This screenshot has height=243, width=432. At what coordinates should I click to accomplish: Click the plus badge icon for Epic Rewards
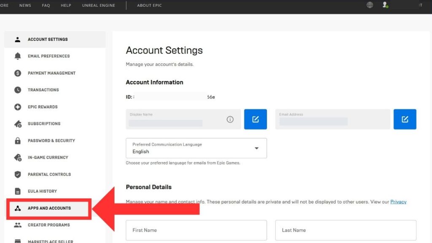pos(18,107)
